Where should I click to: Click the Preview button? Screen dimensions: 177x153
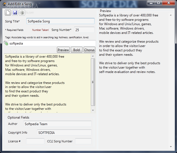63,50
